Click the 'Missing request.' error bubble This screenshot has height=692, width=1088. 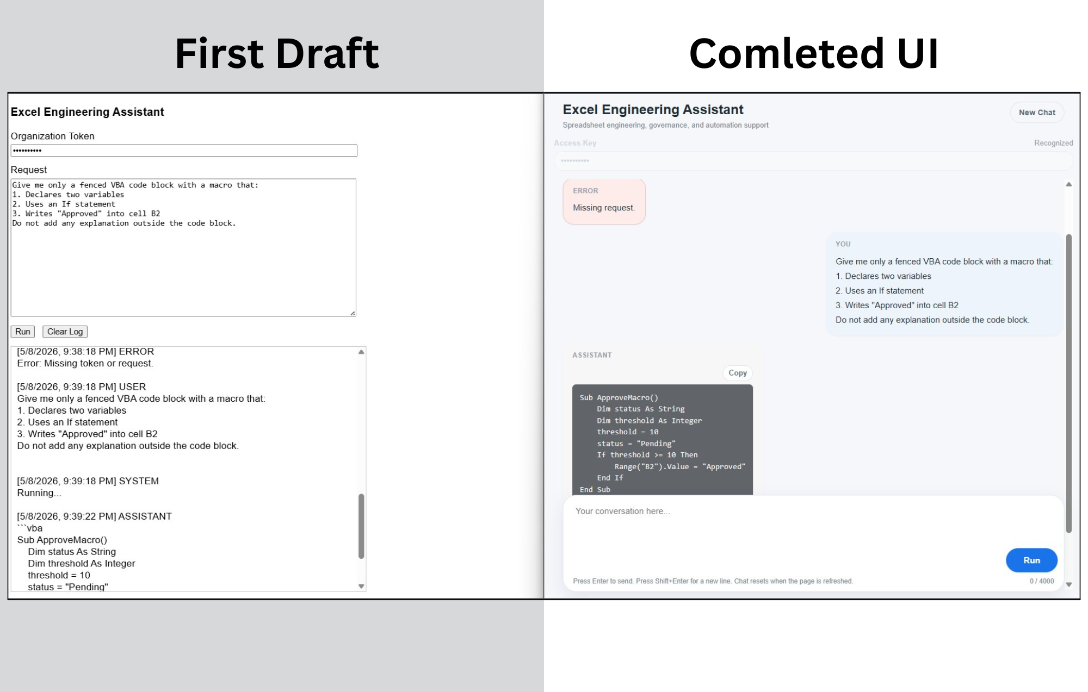pyautogui.click(x=604, y=202)
